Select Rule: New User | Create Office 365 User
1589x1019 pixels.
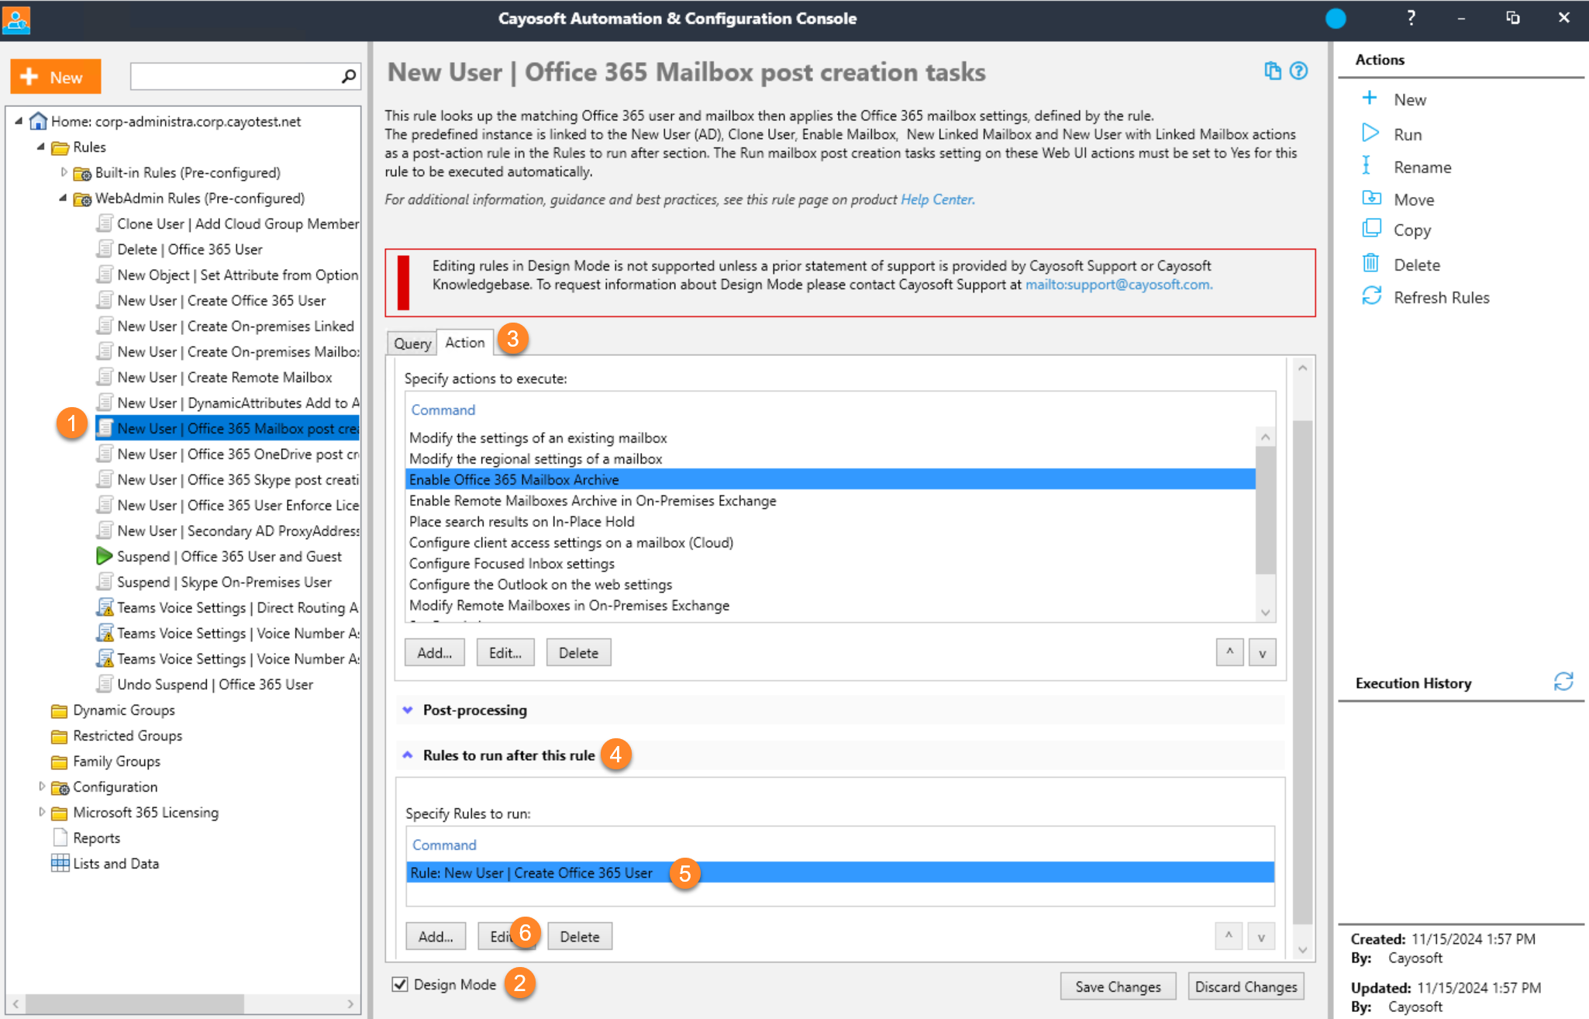click(840, 872)
